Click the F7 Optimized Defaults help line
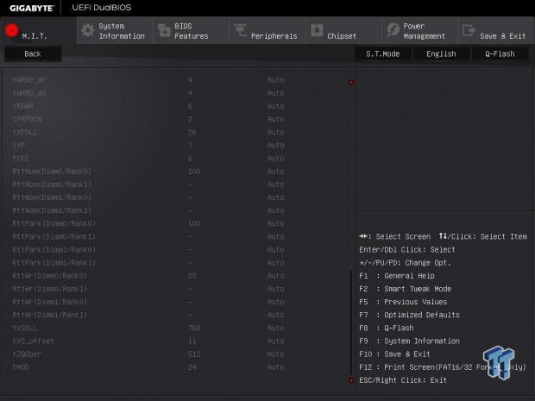This screenshot has height=401, width=535. pos(409,315)
